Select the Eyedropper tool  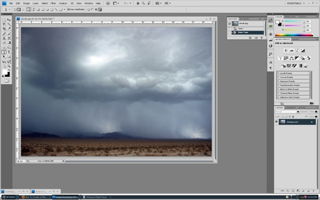pyautogui.click(x=9, y=29)
